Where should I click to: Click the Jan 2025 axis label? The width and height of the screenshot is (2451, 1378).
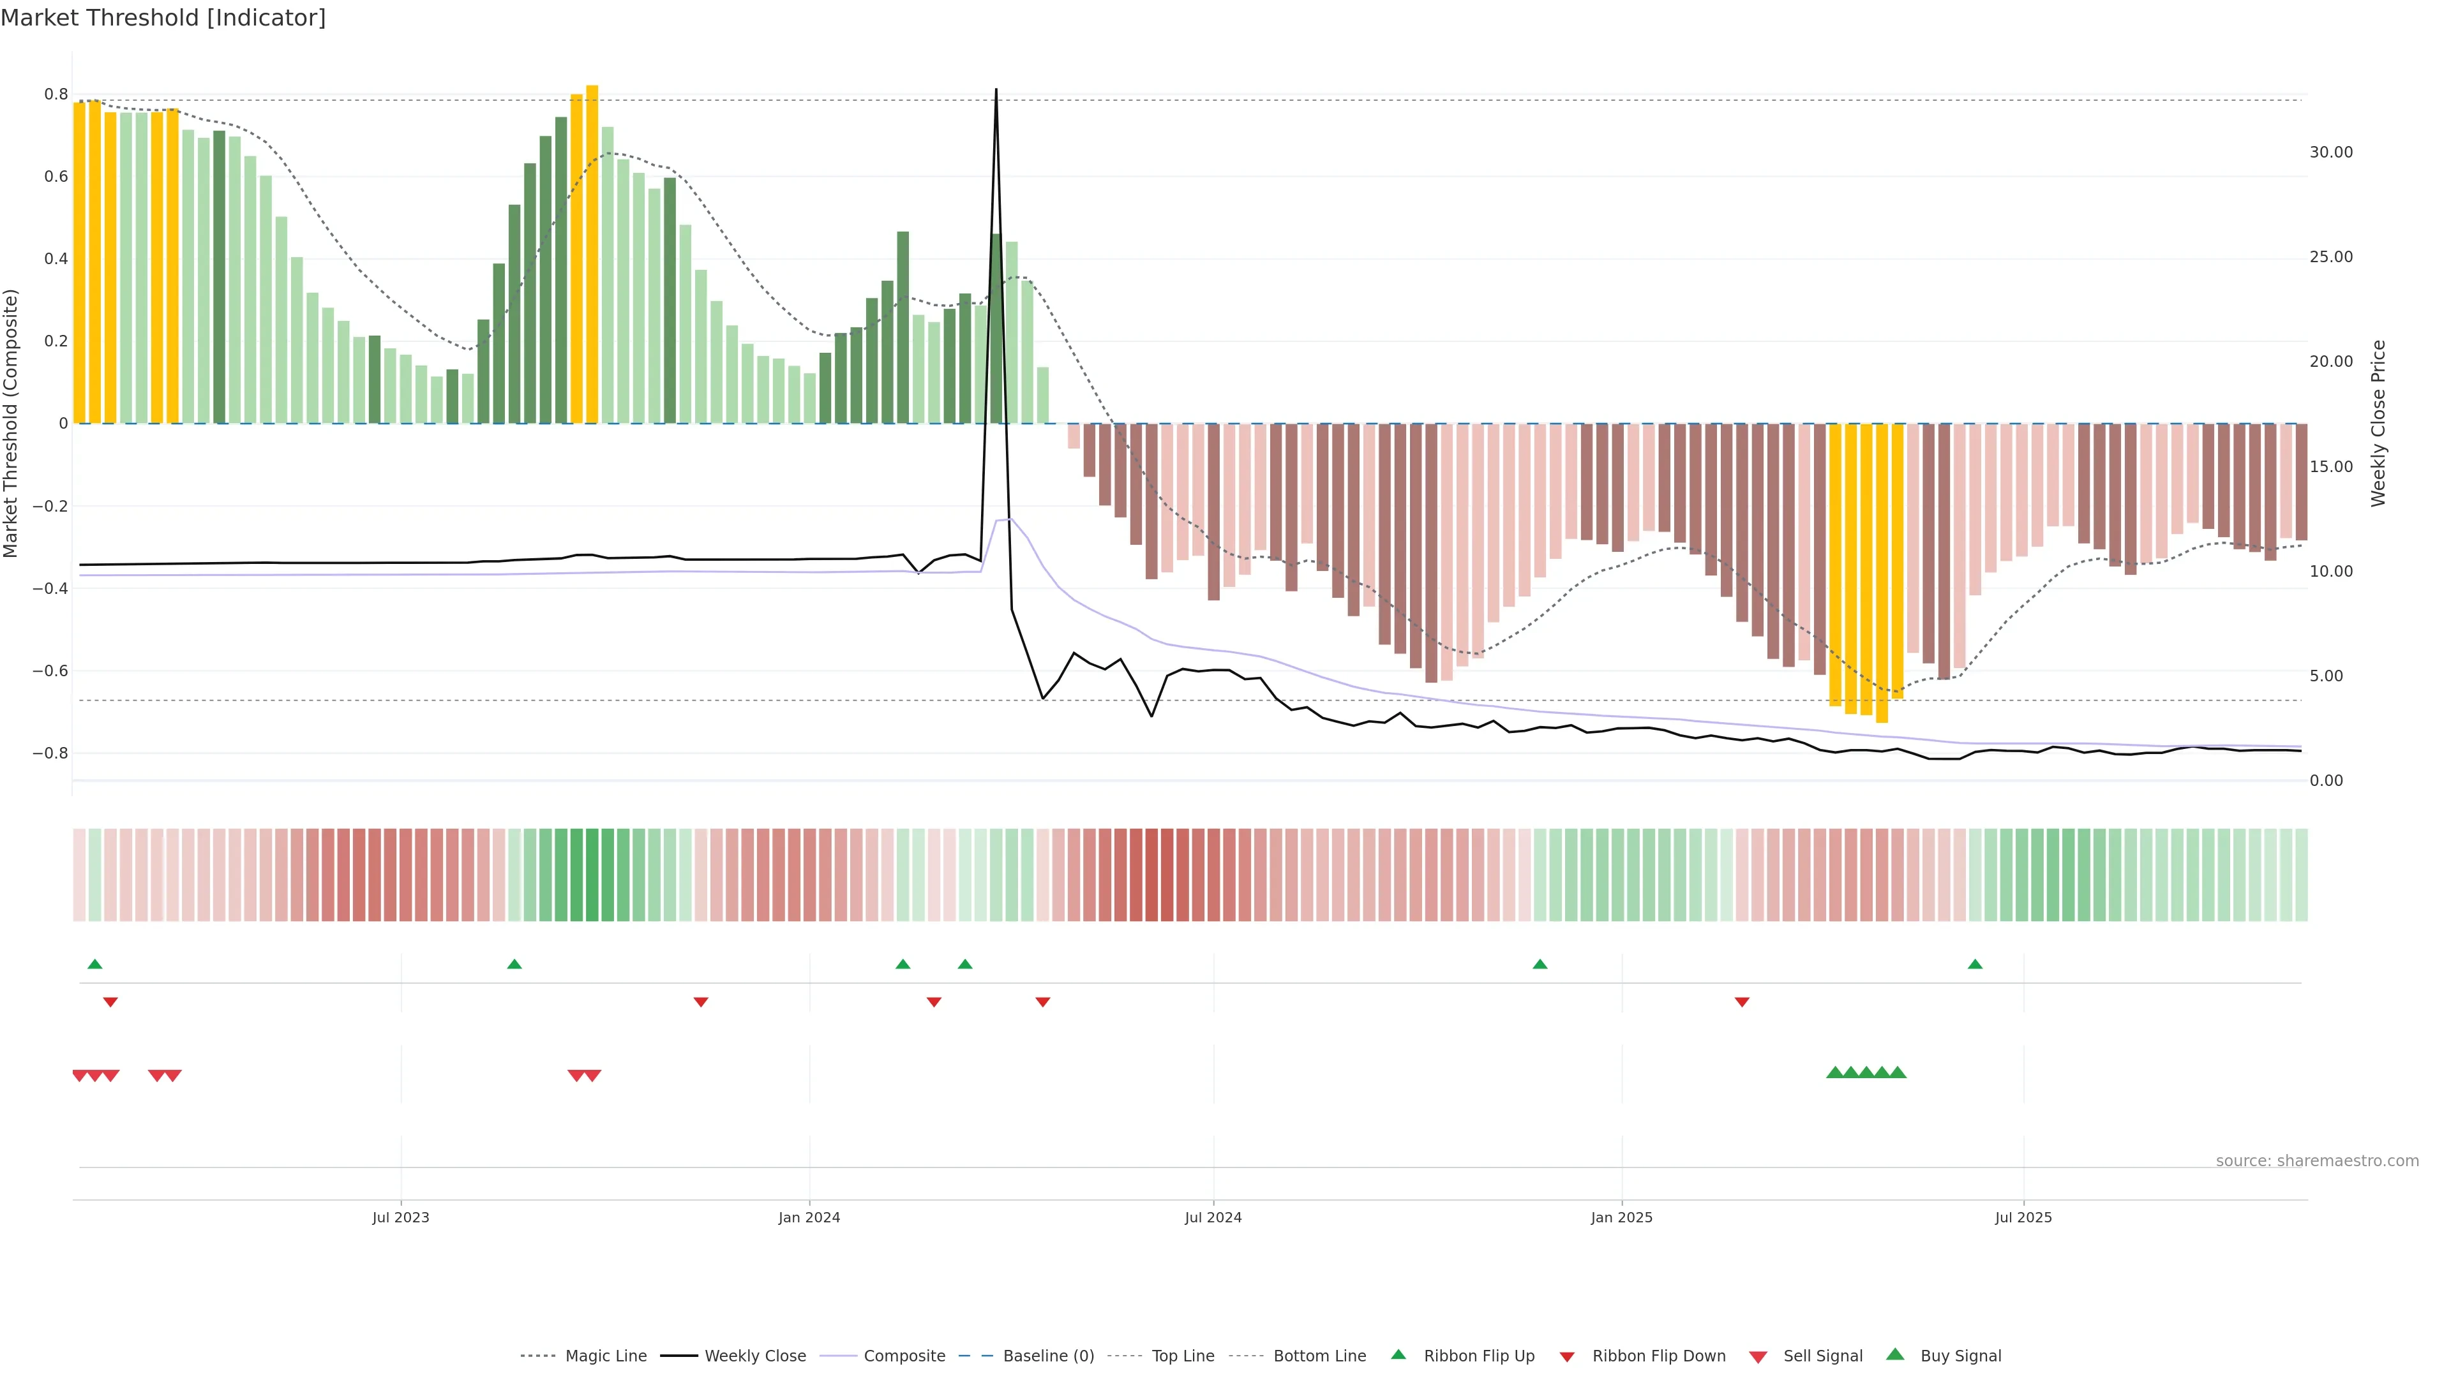[1621, 1217]
